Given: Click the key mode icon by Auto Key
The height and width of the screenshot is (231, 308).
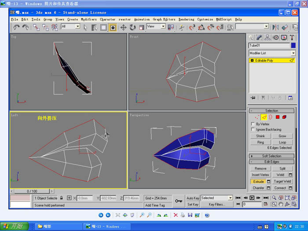Looking at the screenshot, I should (x=179, y=201).
